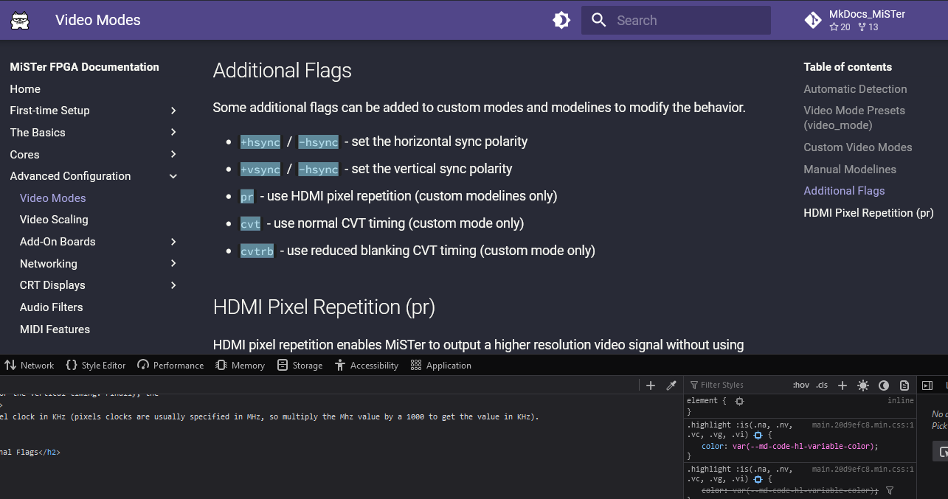Jump to Video Mode Presets (video_mode)
This screenshot has width=948, height=499.
click(854, 118)
